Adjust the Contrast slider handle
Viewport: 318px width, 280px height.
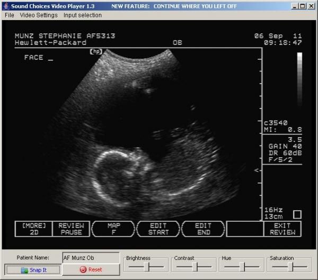pos(195,267)
